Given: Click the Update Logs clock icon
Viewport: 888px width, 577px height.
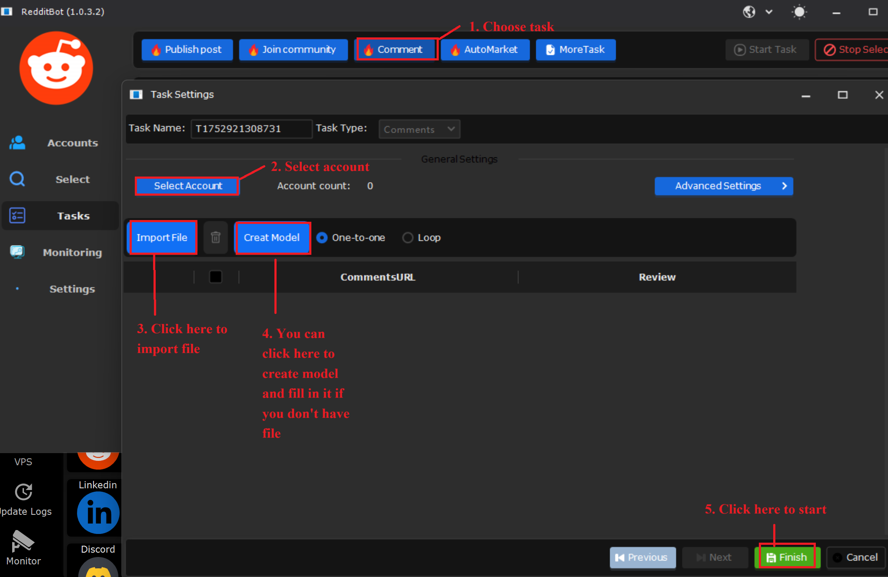Looking at the screenshot, I should click(23, 492).
